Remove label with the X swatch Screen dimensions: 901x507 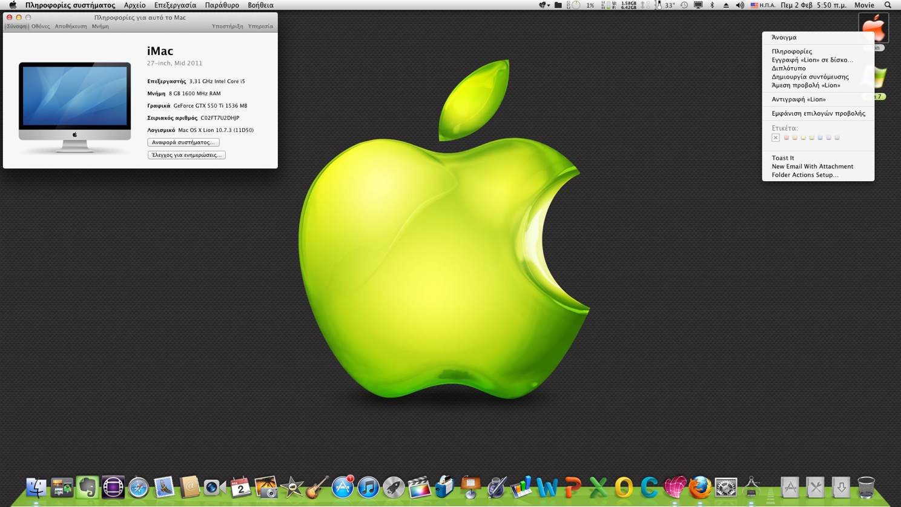[x=776, y=138]
